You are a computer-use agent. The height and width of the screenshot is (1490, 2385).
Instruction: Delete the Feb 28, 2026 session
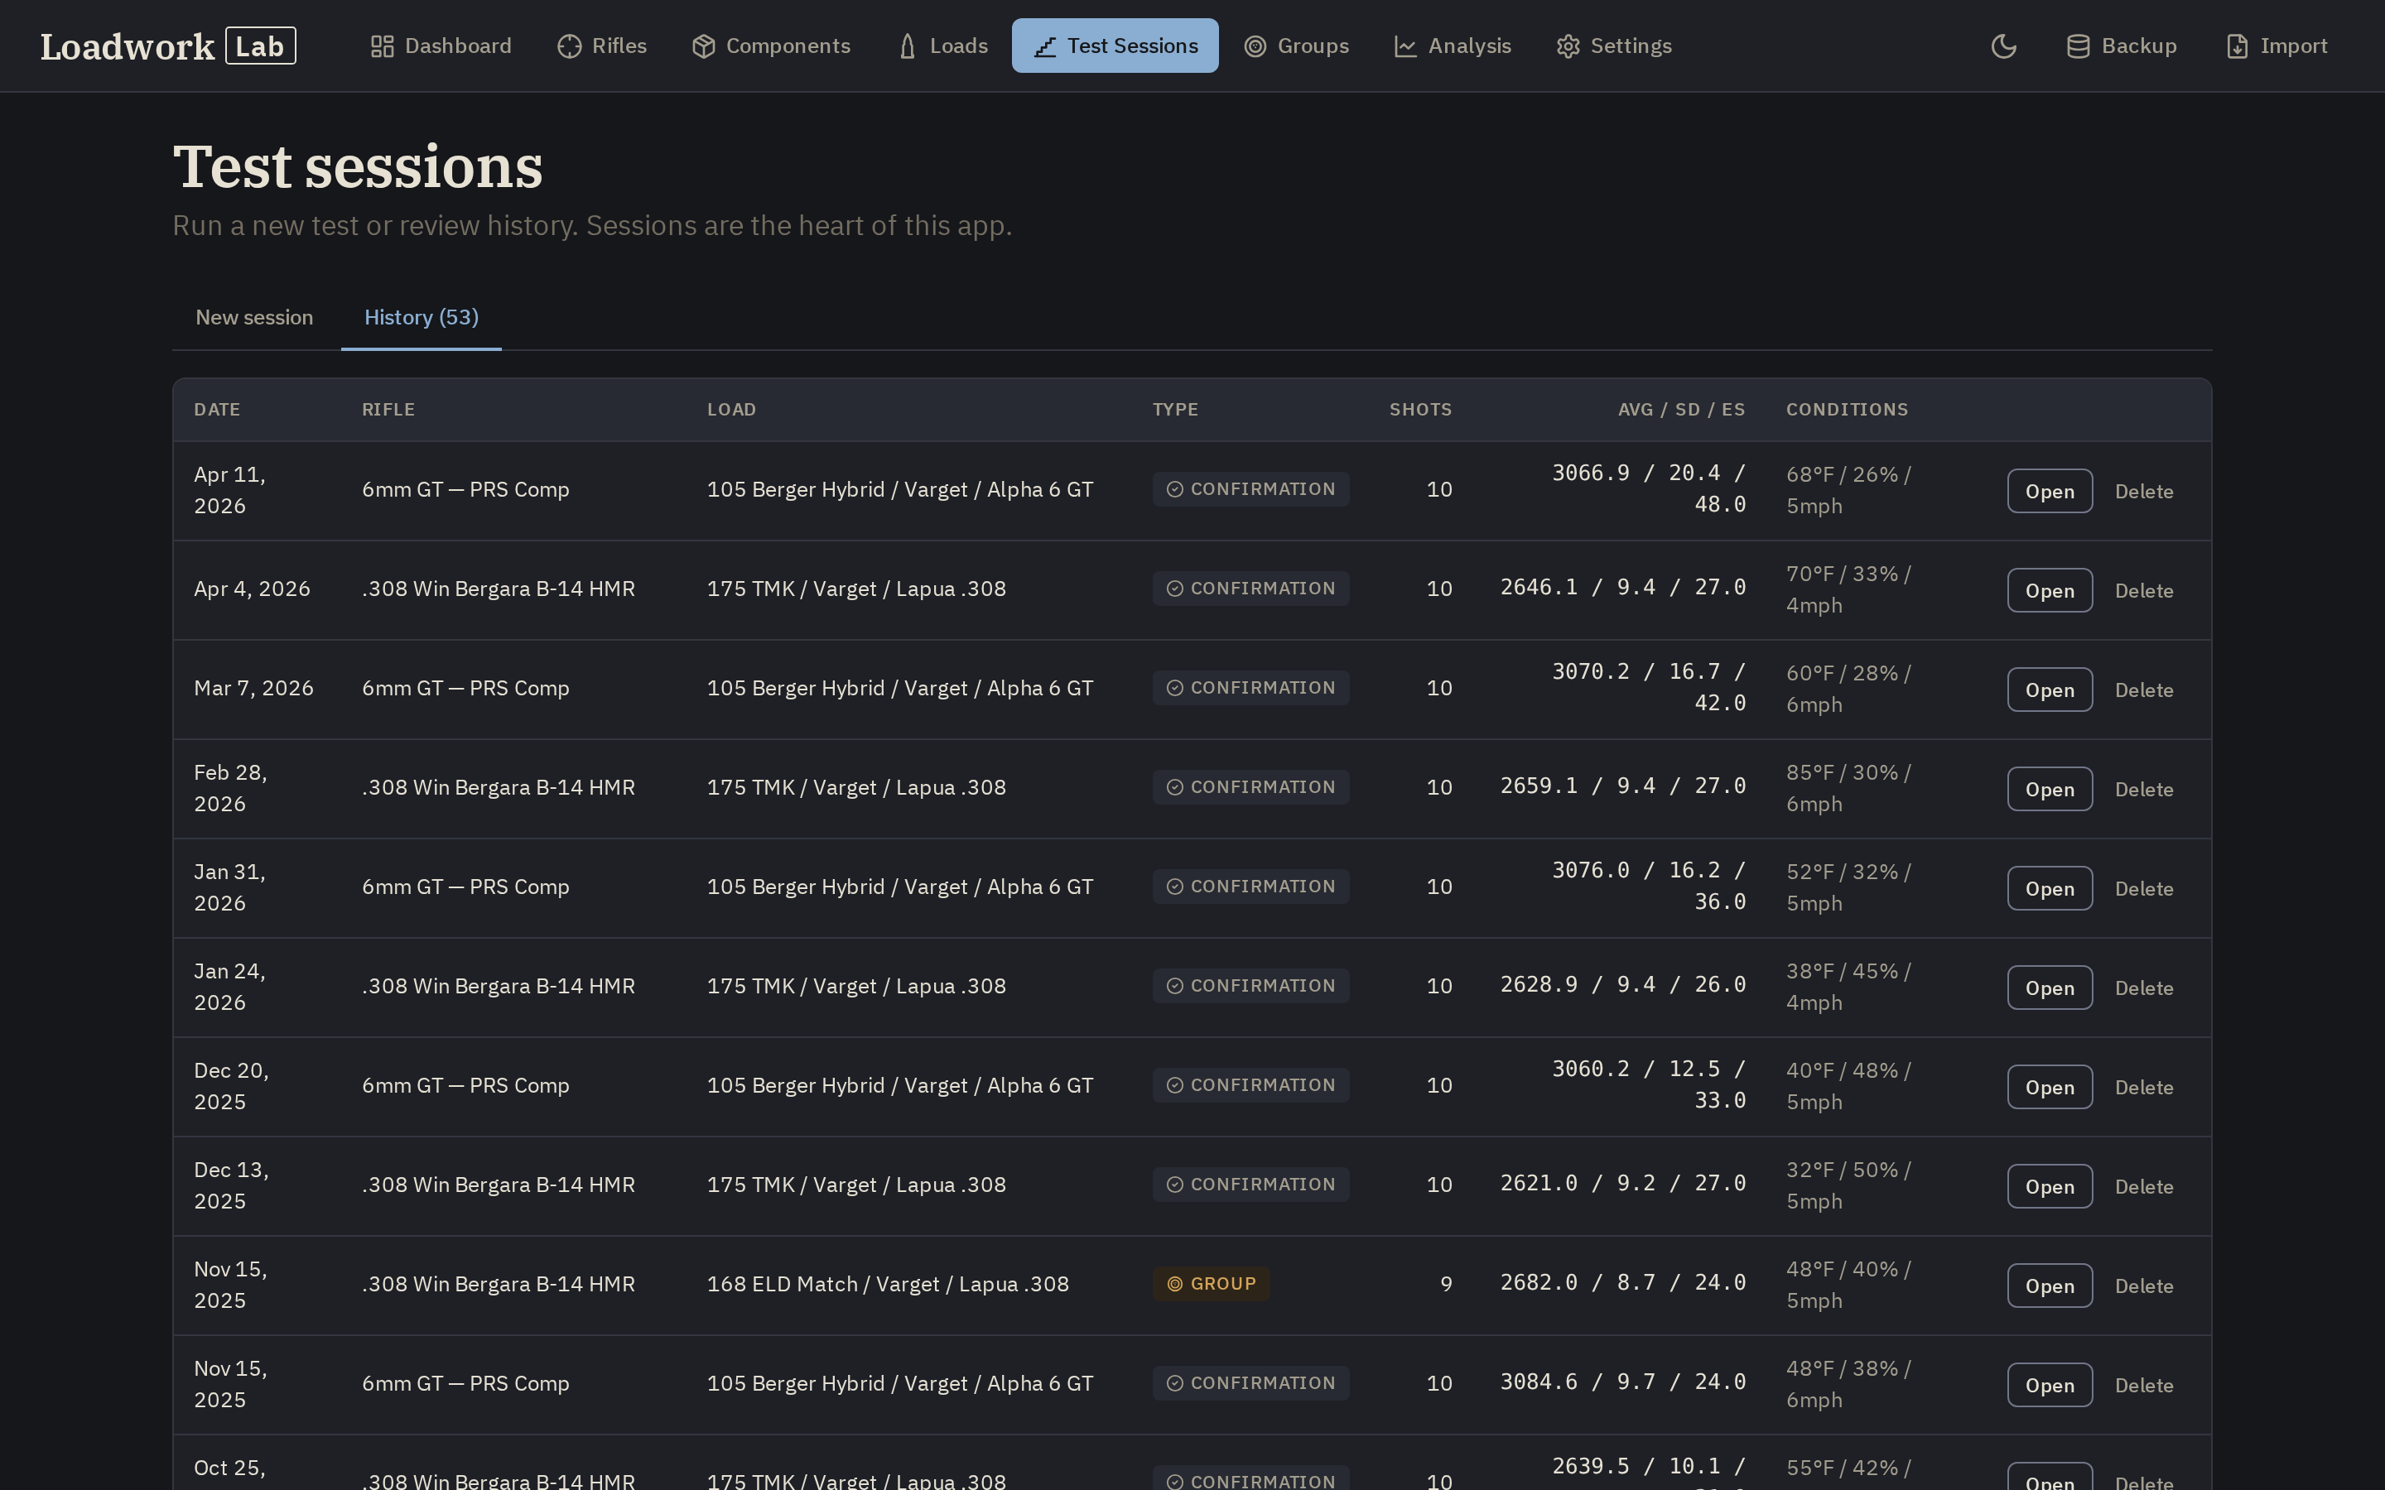coord(2143,790)
